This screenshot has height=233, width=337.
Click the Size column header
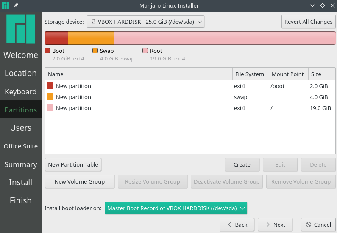coord(321,74)
